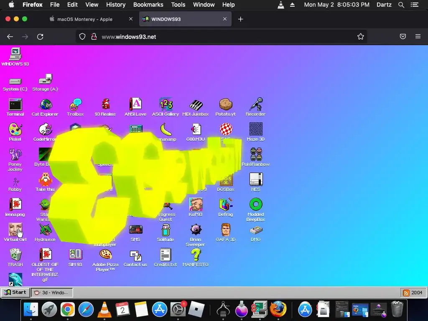Open Finder from the Dock
The image size is (428, 321).
click(x=31, y=309)
